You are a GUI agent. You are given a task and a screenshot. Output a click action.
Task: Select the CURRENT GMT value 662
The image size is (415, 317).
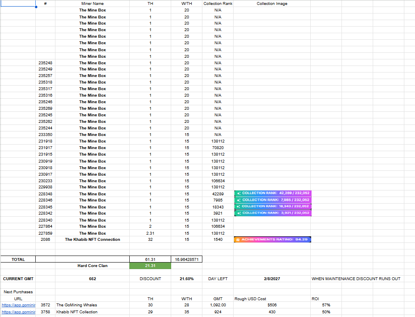pos(92,279)
